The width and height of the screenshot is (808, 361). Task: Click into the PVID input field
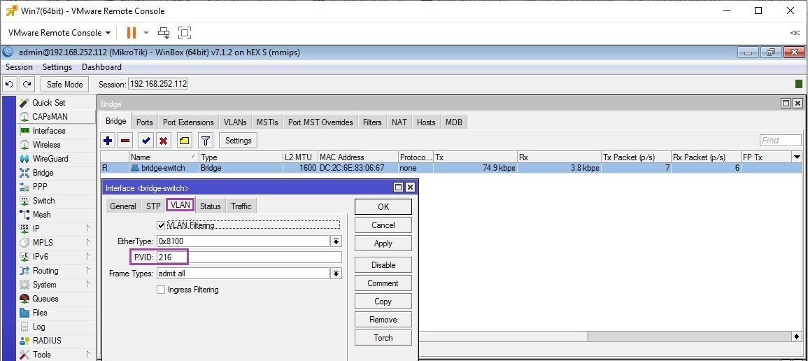(x=249, y=257)
